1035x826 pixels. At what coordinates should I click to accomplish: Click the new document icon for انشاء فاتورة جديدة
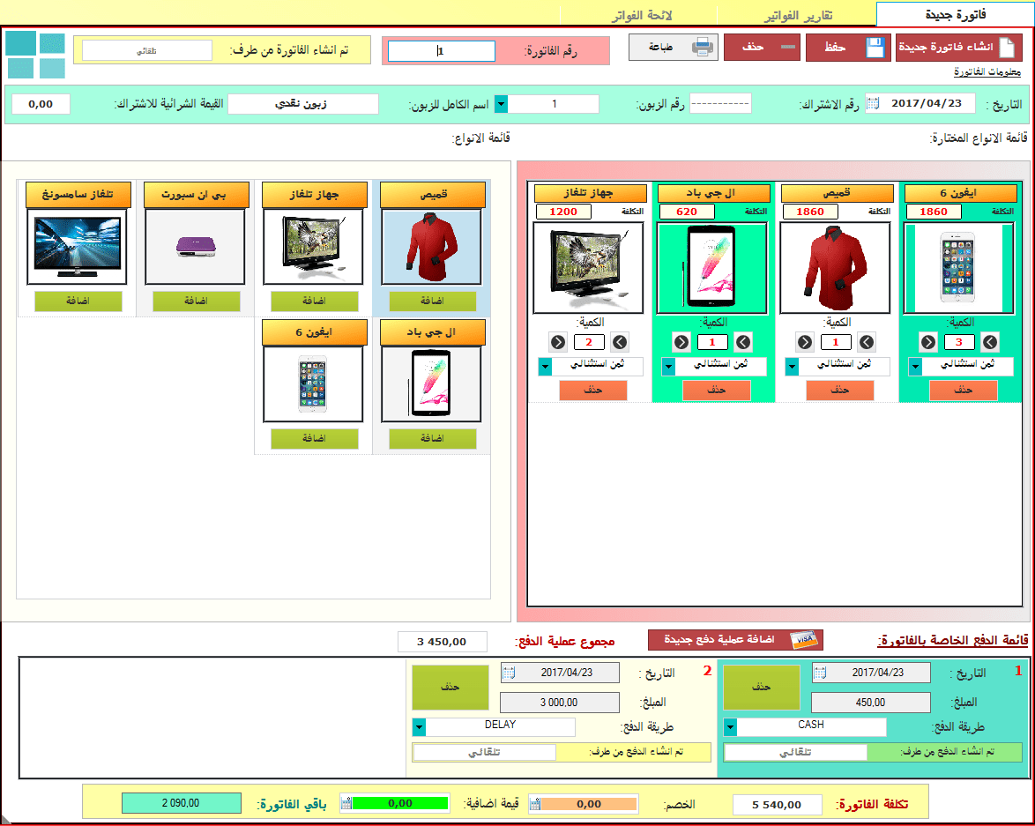tap(1008, 48)
